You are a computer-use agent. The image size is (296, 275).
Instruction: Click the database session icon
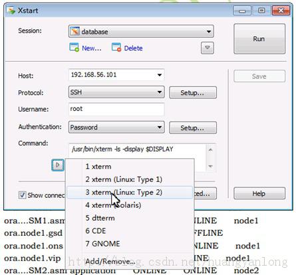pos(74,31)
